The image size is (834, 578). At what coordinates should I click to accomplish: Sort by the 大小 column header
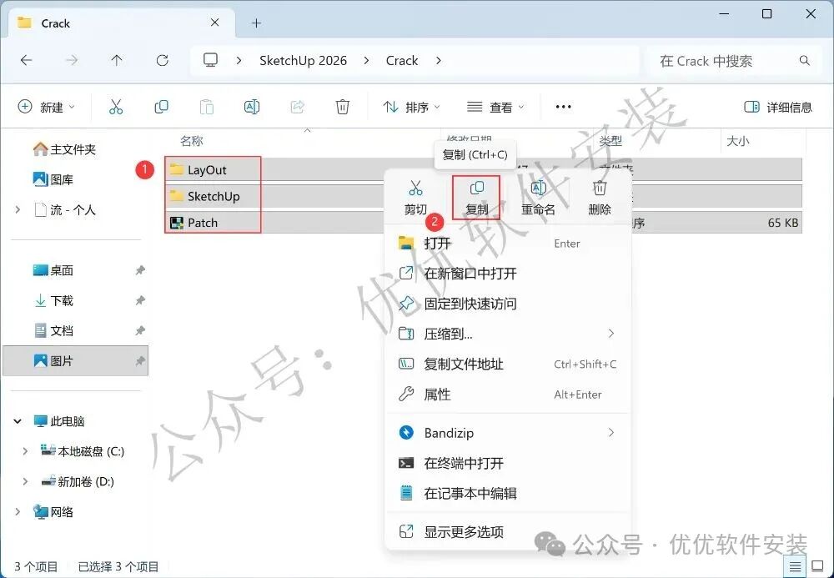click(738, 141)
